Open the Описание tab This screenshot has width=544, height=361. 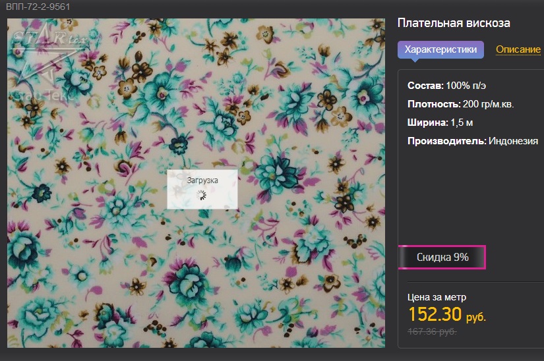(x=518, y=49)
